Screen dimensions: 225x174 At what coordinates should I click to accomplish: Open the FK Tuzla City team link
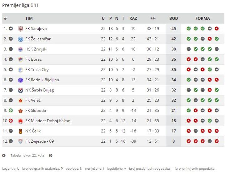(x=37, y=70)
